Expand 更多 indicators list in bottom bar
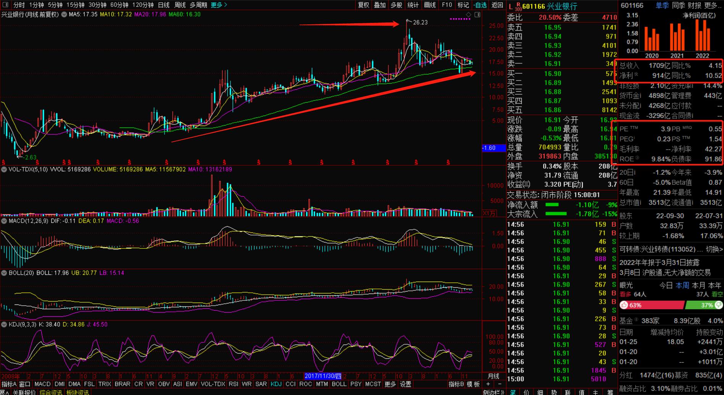724x395 pixels. click(390, 384)
